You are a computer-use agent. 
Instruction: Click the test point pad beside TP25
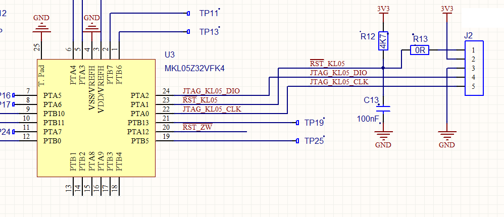pyautogui.click(x=297, y=141)
